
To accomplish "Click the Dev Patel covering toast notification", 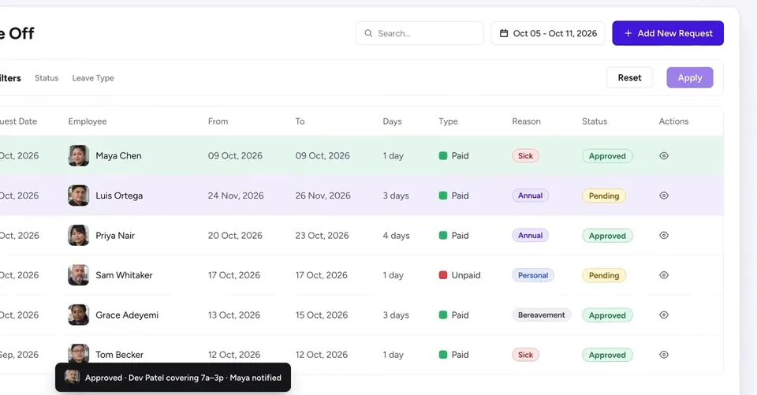I will click(173, 377).
